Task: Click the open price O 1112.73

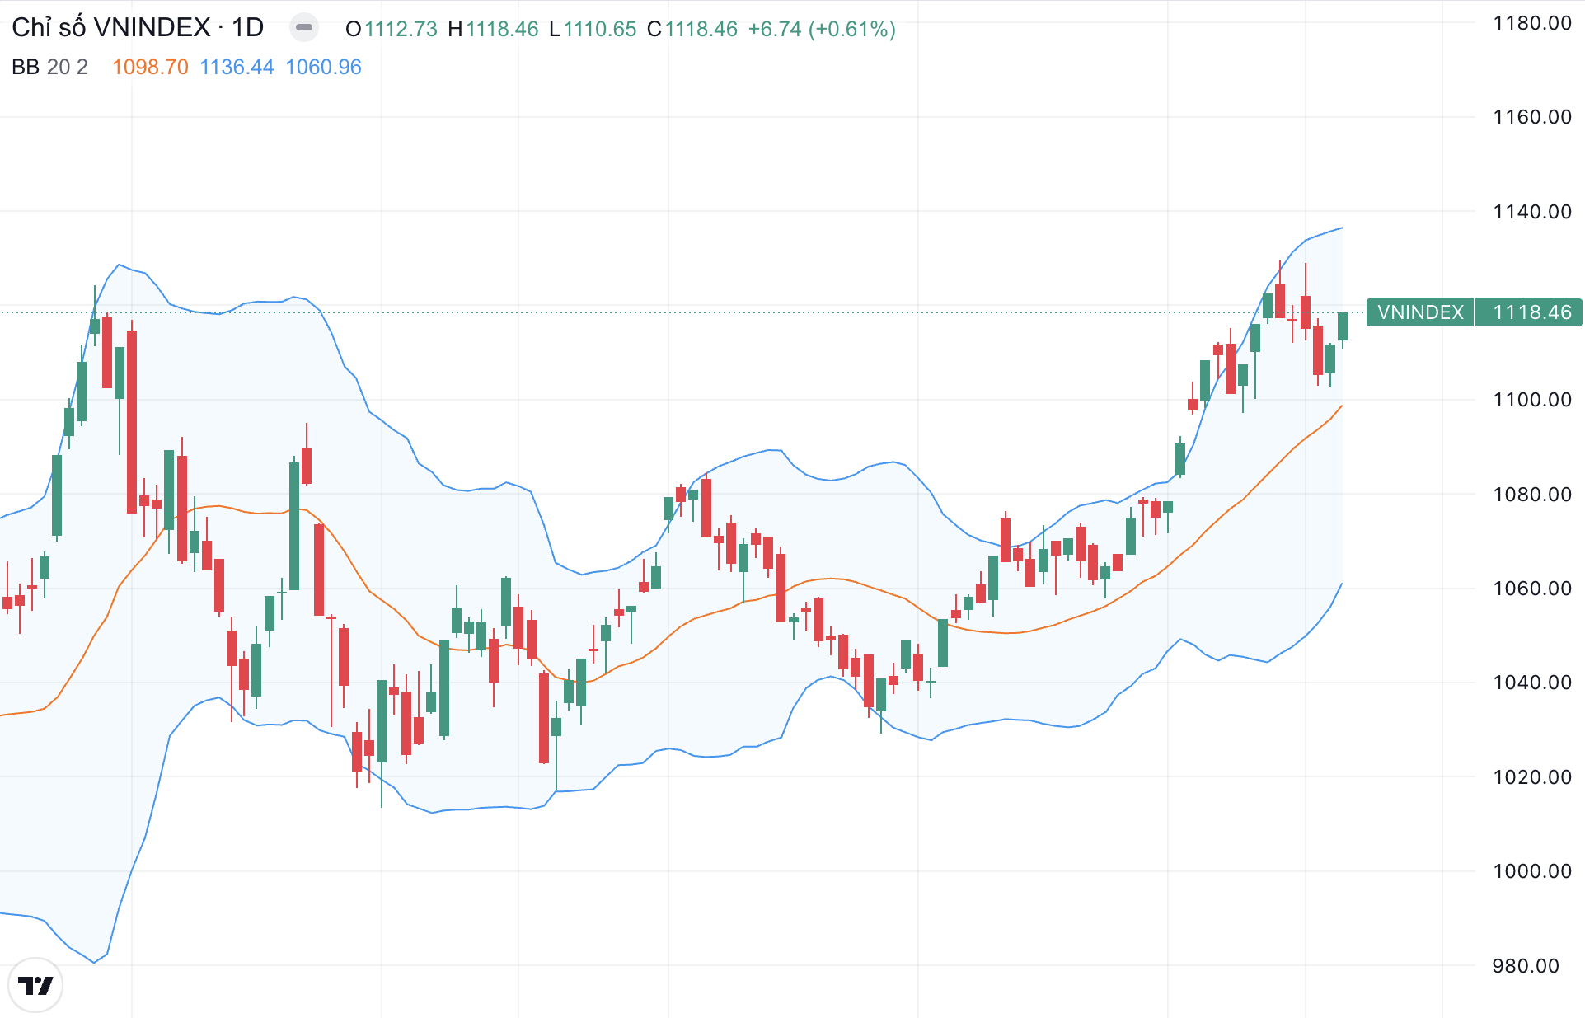Action: 392,29
